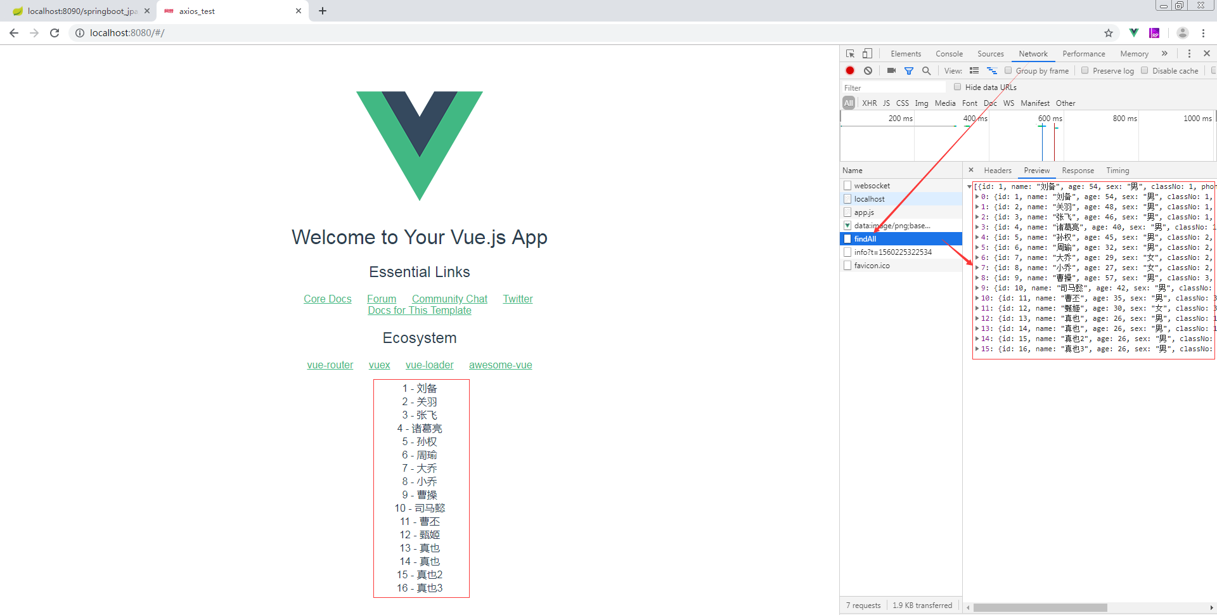This screenshot has height=615, width=1217.
Task: Expand preview item 5 with id 6
Action: [977, 248]
